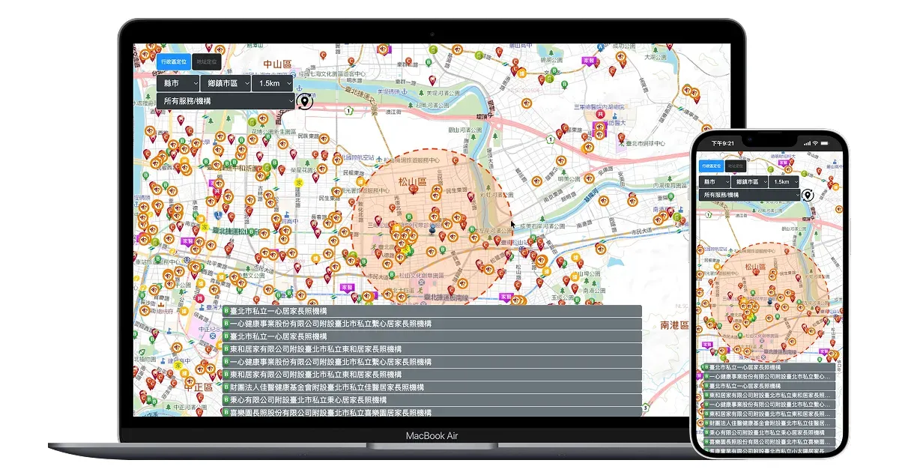The image size is (899, 472).
Task: Click the relocate pin icon on the laptop map
Action: click(x=305, y=100)
